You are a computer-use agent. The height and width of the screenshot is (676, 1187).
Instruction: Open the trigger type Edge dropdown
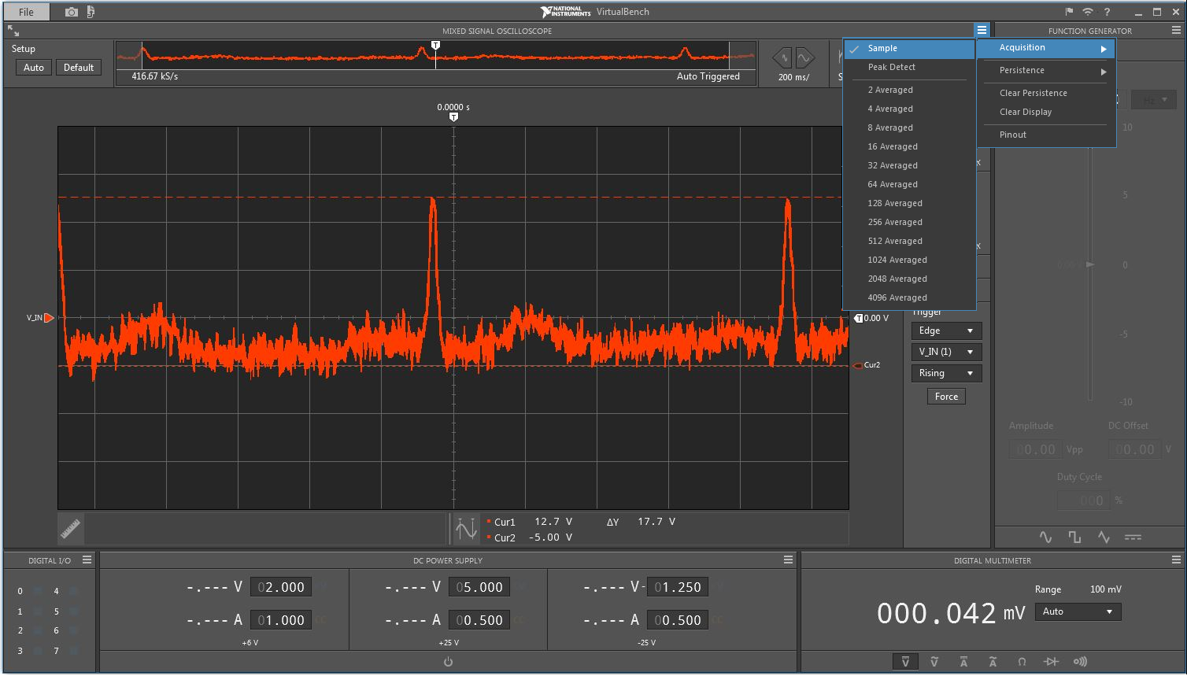tap(946, 331)
